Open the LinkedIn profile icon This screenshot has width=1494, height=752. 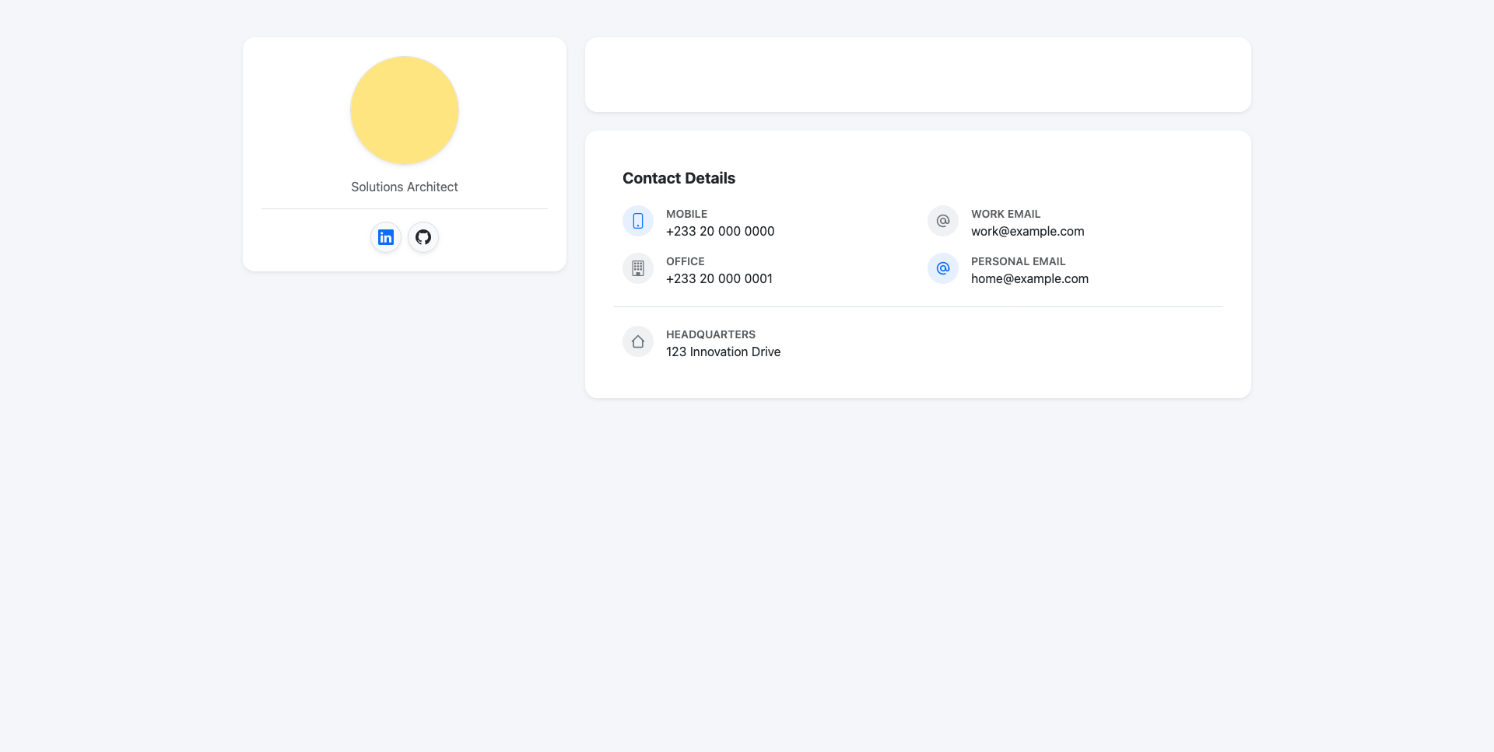[x=386, y=237]
